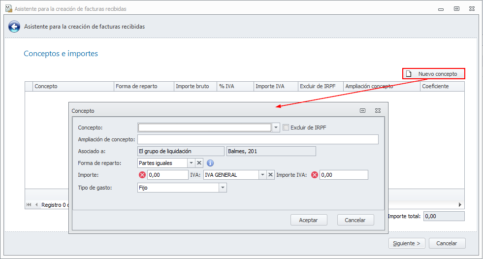Expand the Forma de reparto dropdown

pyautogui.click(x=191, y=163)
